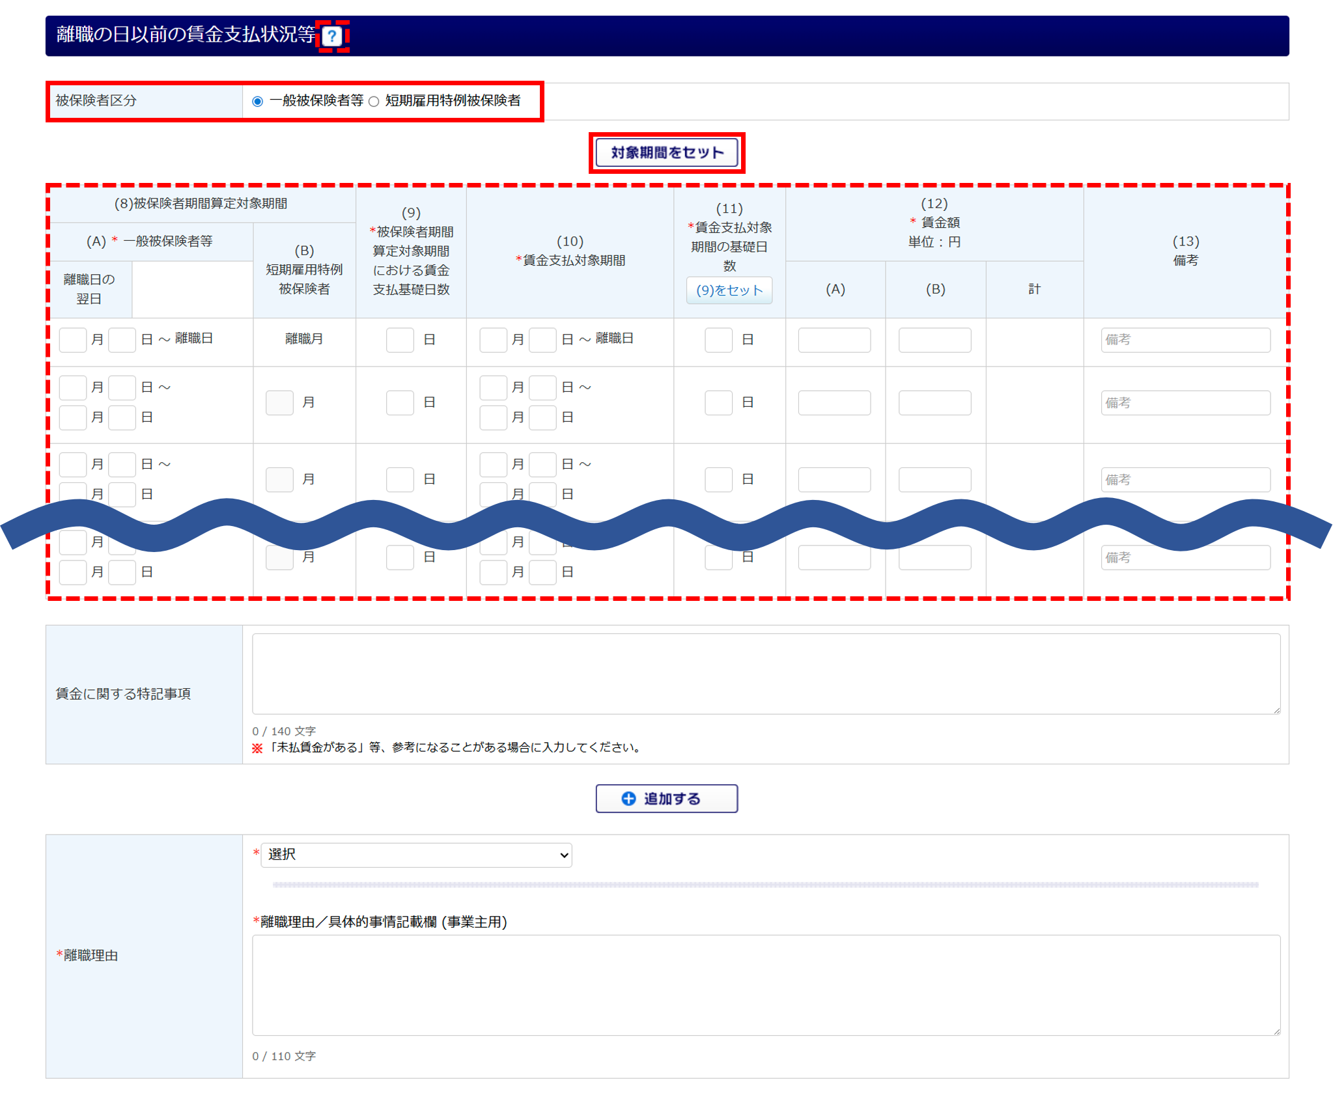Click 賃金に関する特記事項 text area
This screenshot has height=1095, width=1333.
(766, 674)
